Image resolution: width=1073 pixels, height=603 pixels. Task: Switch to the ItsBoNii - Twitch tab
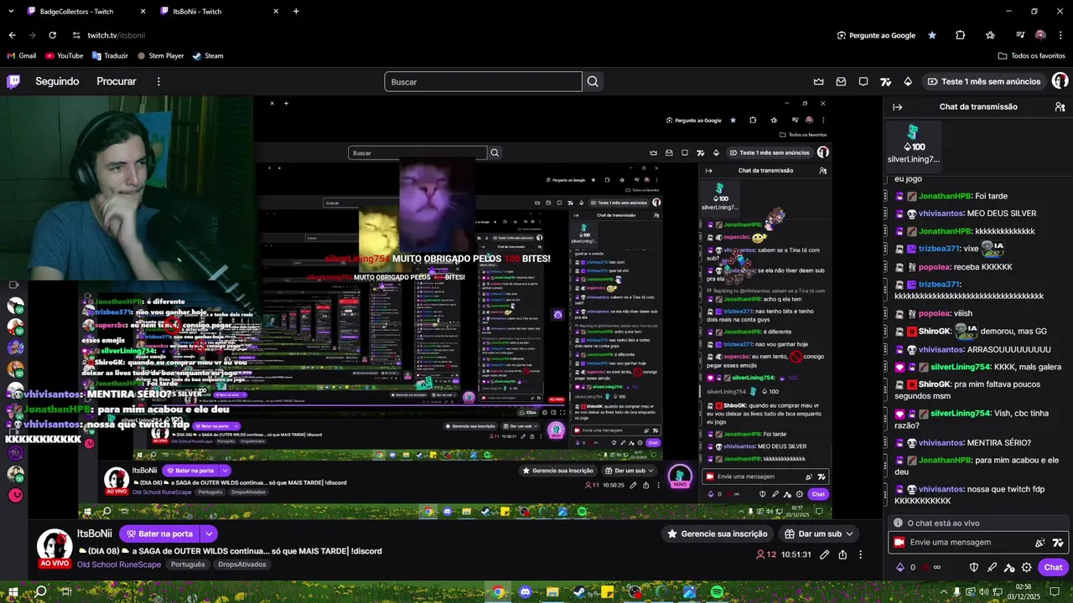pyautogui.click(x=219, y=12)
